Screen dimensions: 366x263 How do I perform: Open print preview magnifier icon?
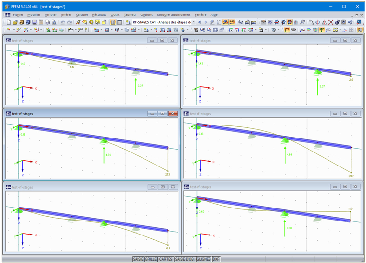(54, 22)
